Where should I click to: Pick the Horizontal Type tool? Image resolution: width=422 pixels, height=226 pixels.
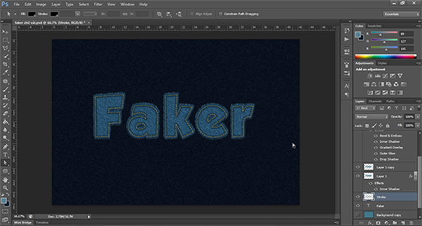tap(5, 155)
